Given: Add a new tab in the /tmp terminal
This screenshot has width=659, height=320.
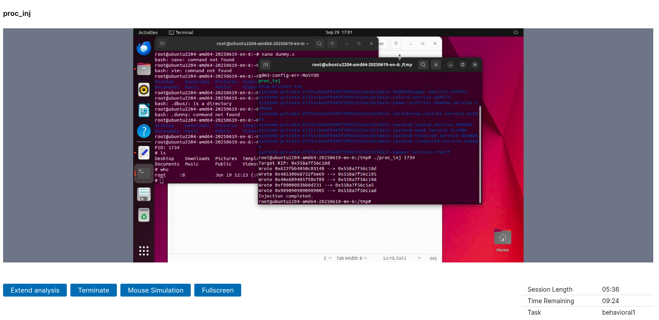Looking at the screenshot, I should coord(266,65).
